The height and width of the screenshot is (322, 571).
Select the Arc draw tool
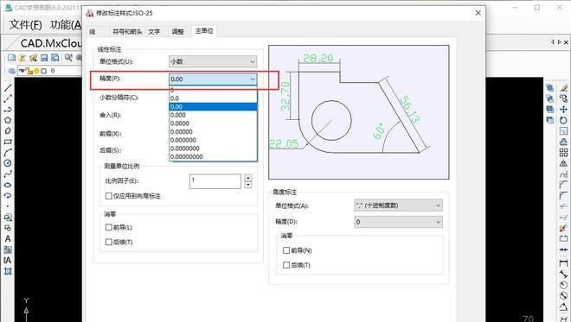coord(8,153)
